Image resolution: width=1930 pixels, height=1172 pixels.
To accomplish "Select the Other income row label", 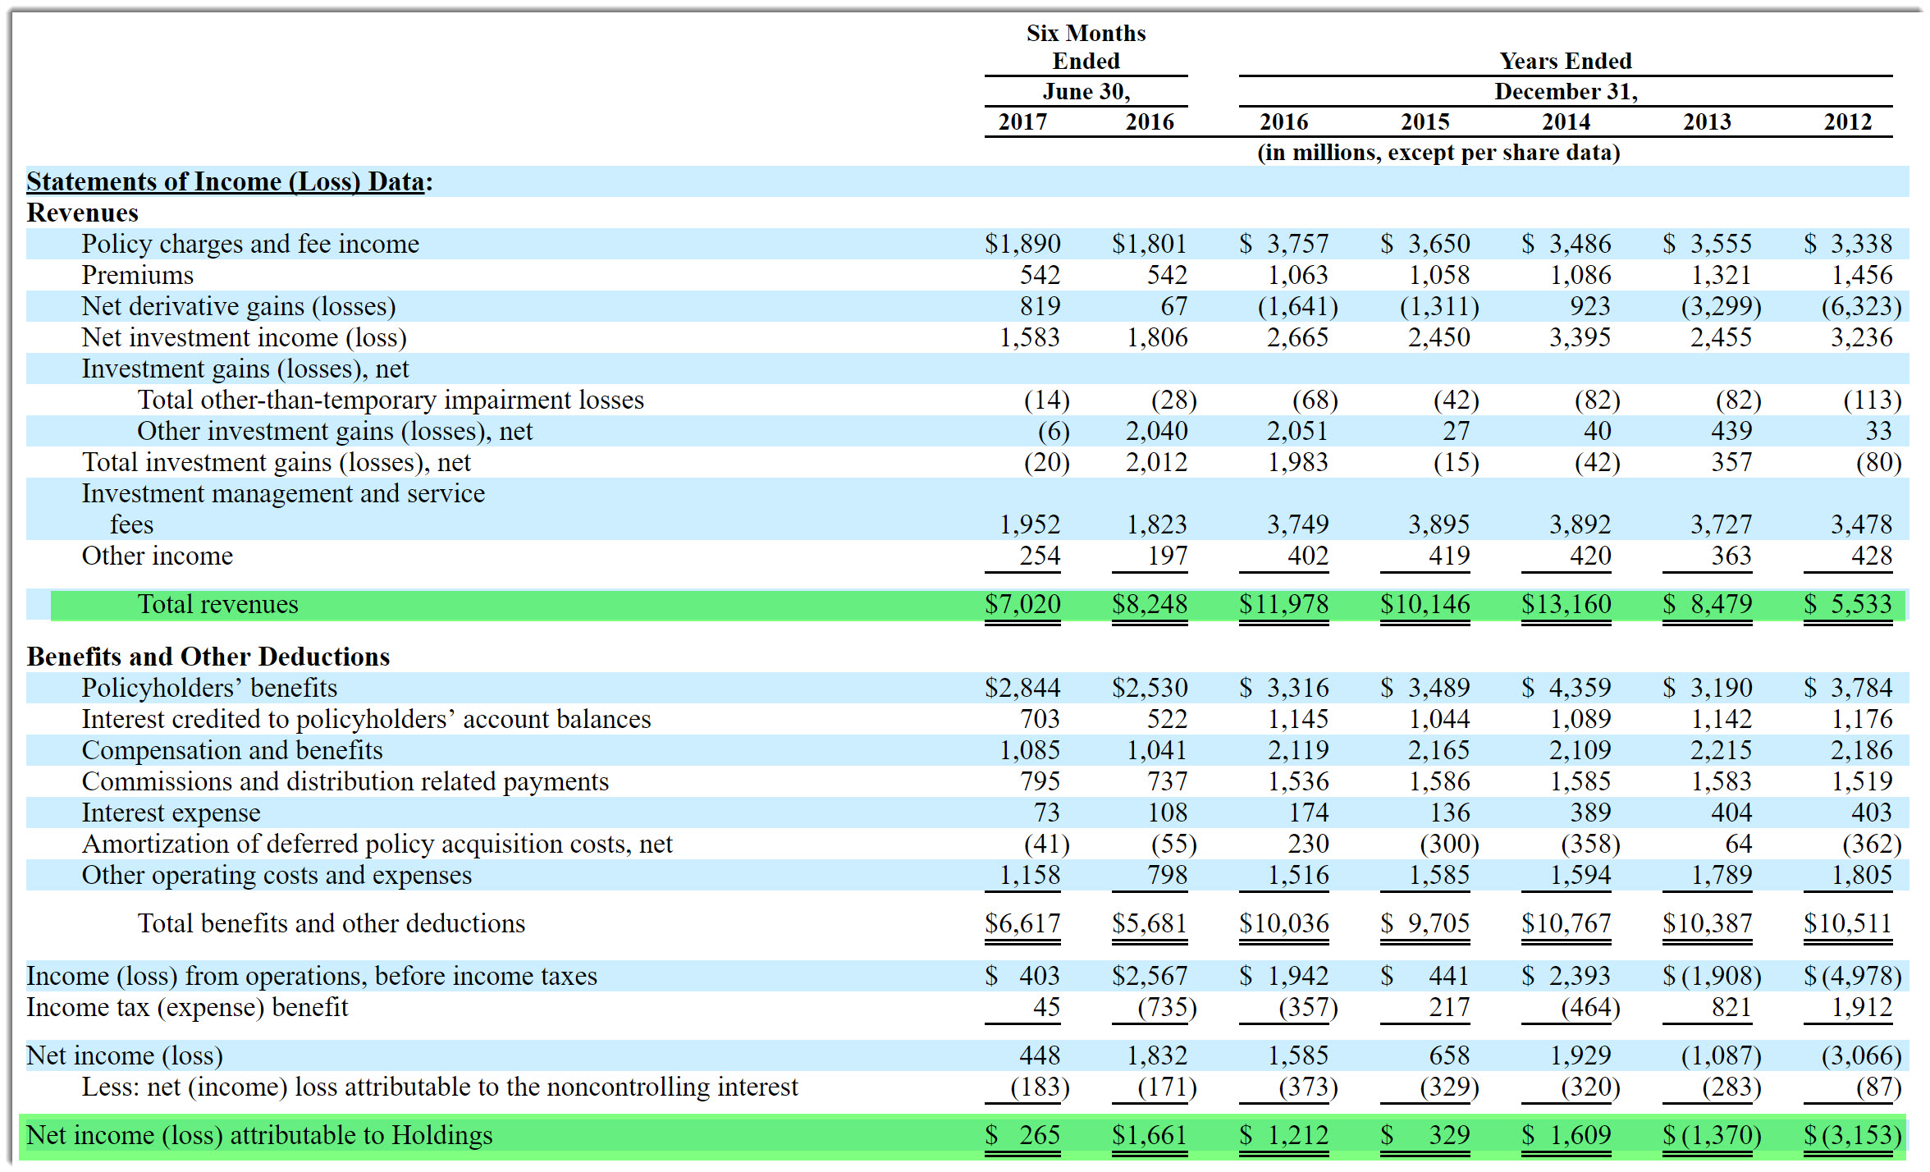I will click(158, 556).
